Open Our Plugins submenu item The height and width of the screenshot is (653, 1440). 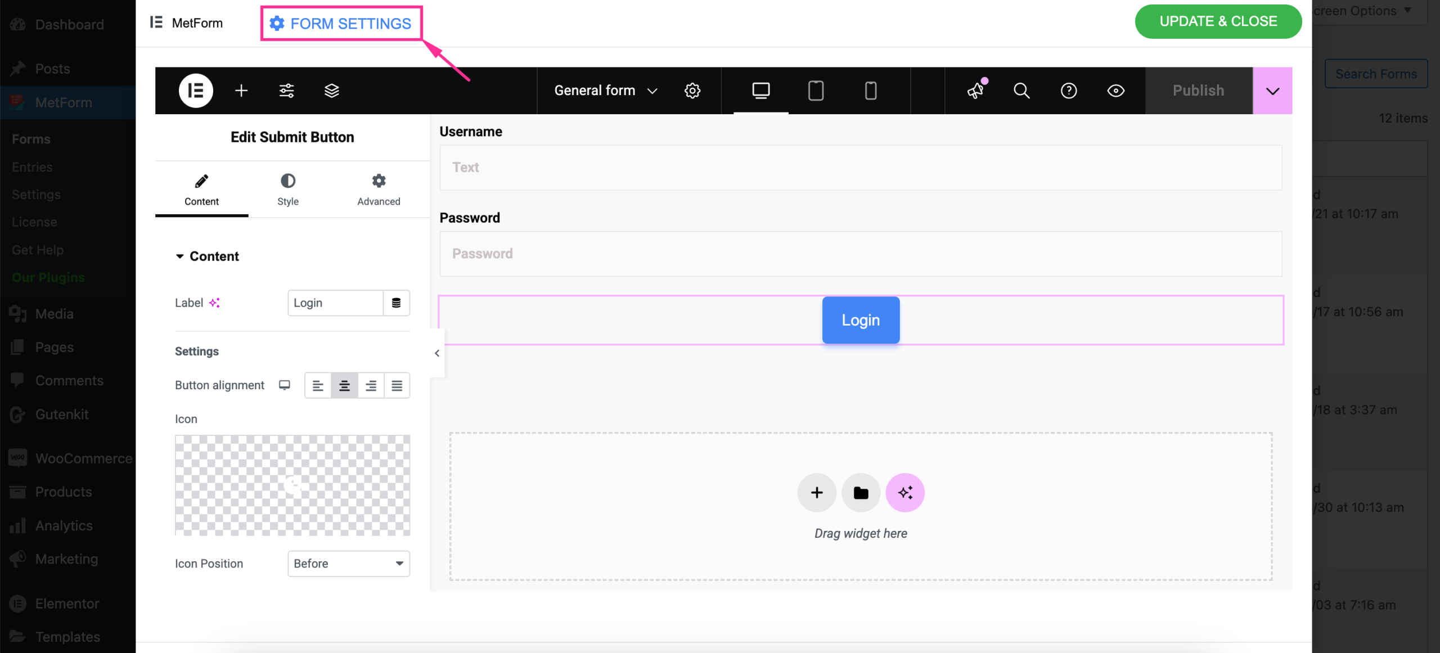tap(48, 277)
